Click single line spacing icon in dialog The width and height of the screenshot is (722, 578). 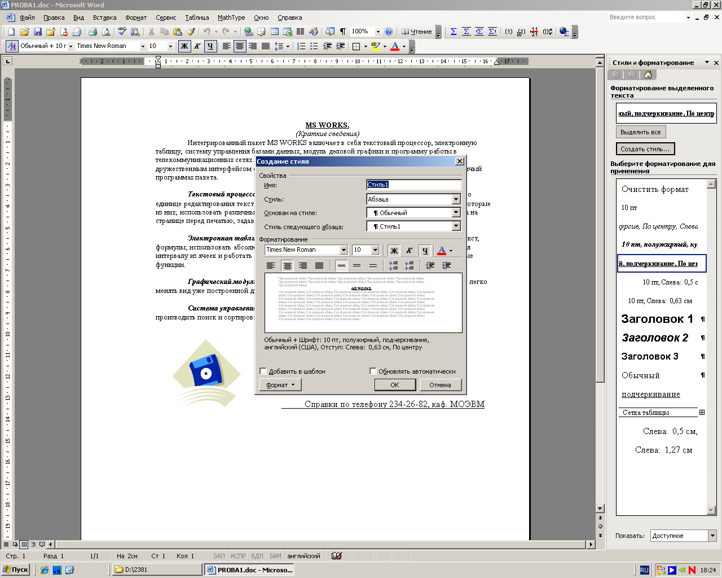pyautogui.click(x=341, y=265)
